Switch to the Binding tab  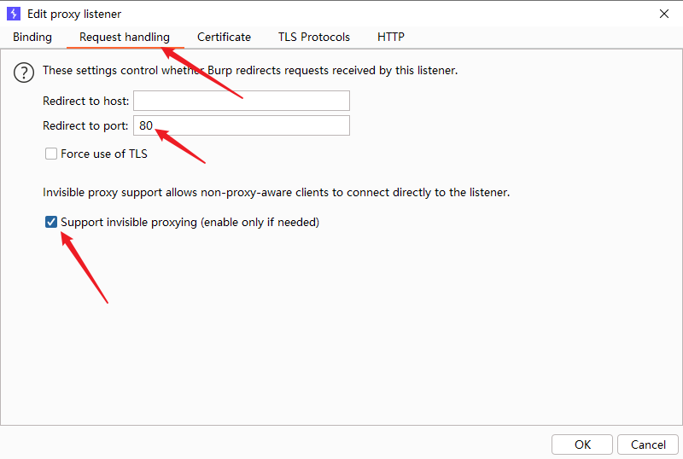point(32,37)
